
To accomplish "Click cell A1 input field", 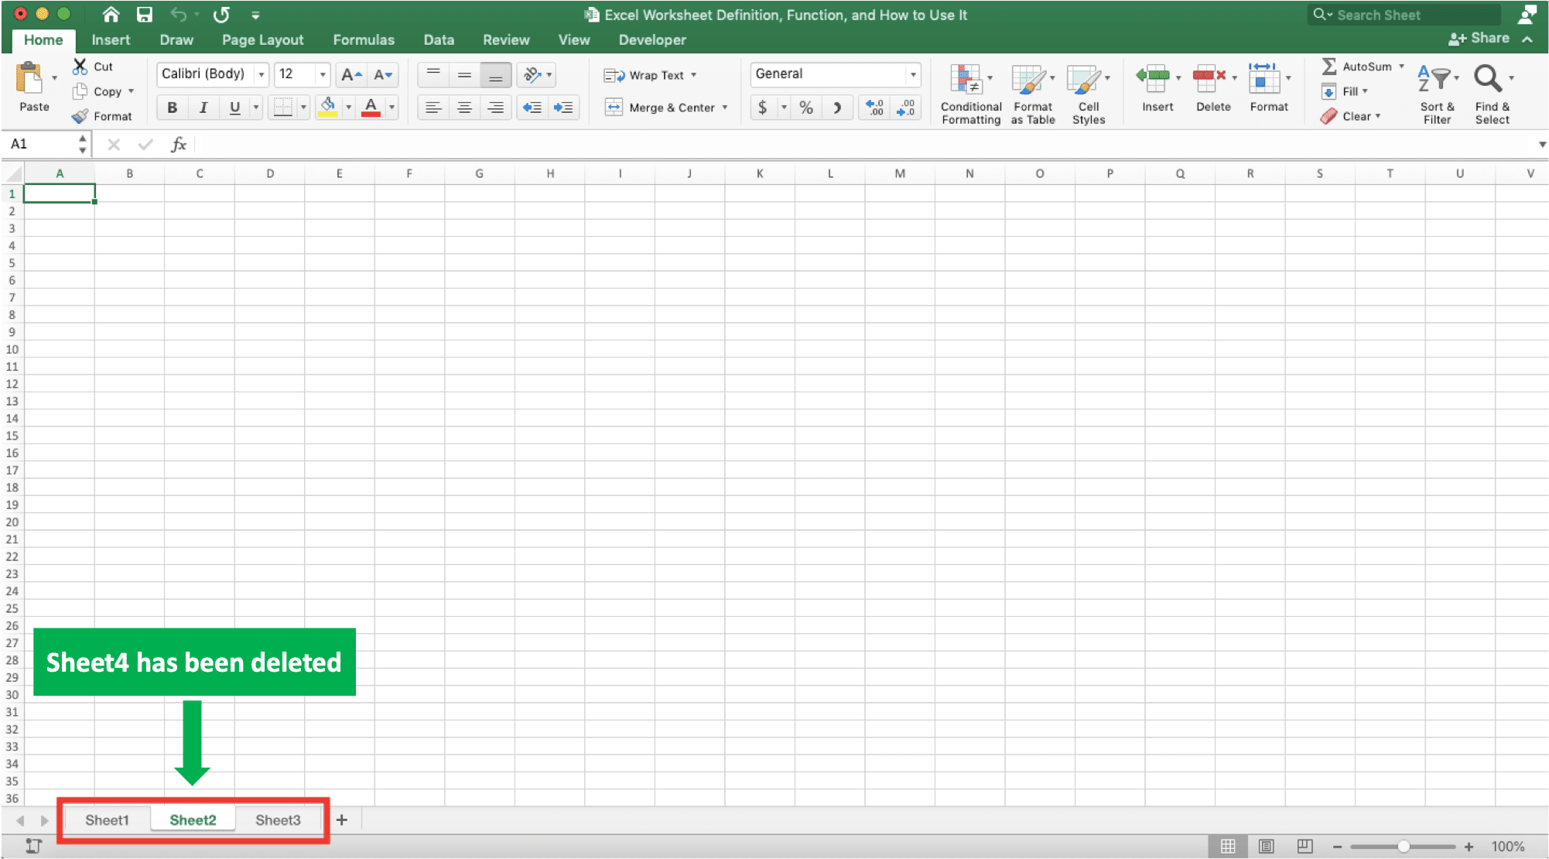I will tap(60, 193).
